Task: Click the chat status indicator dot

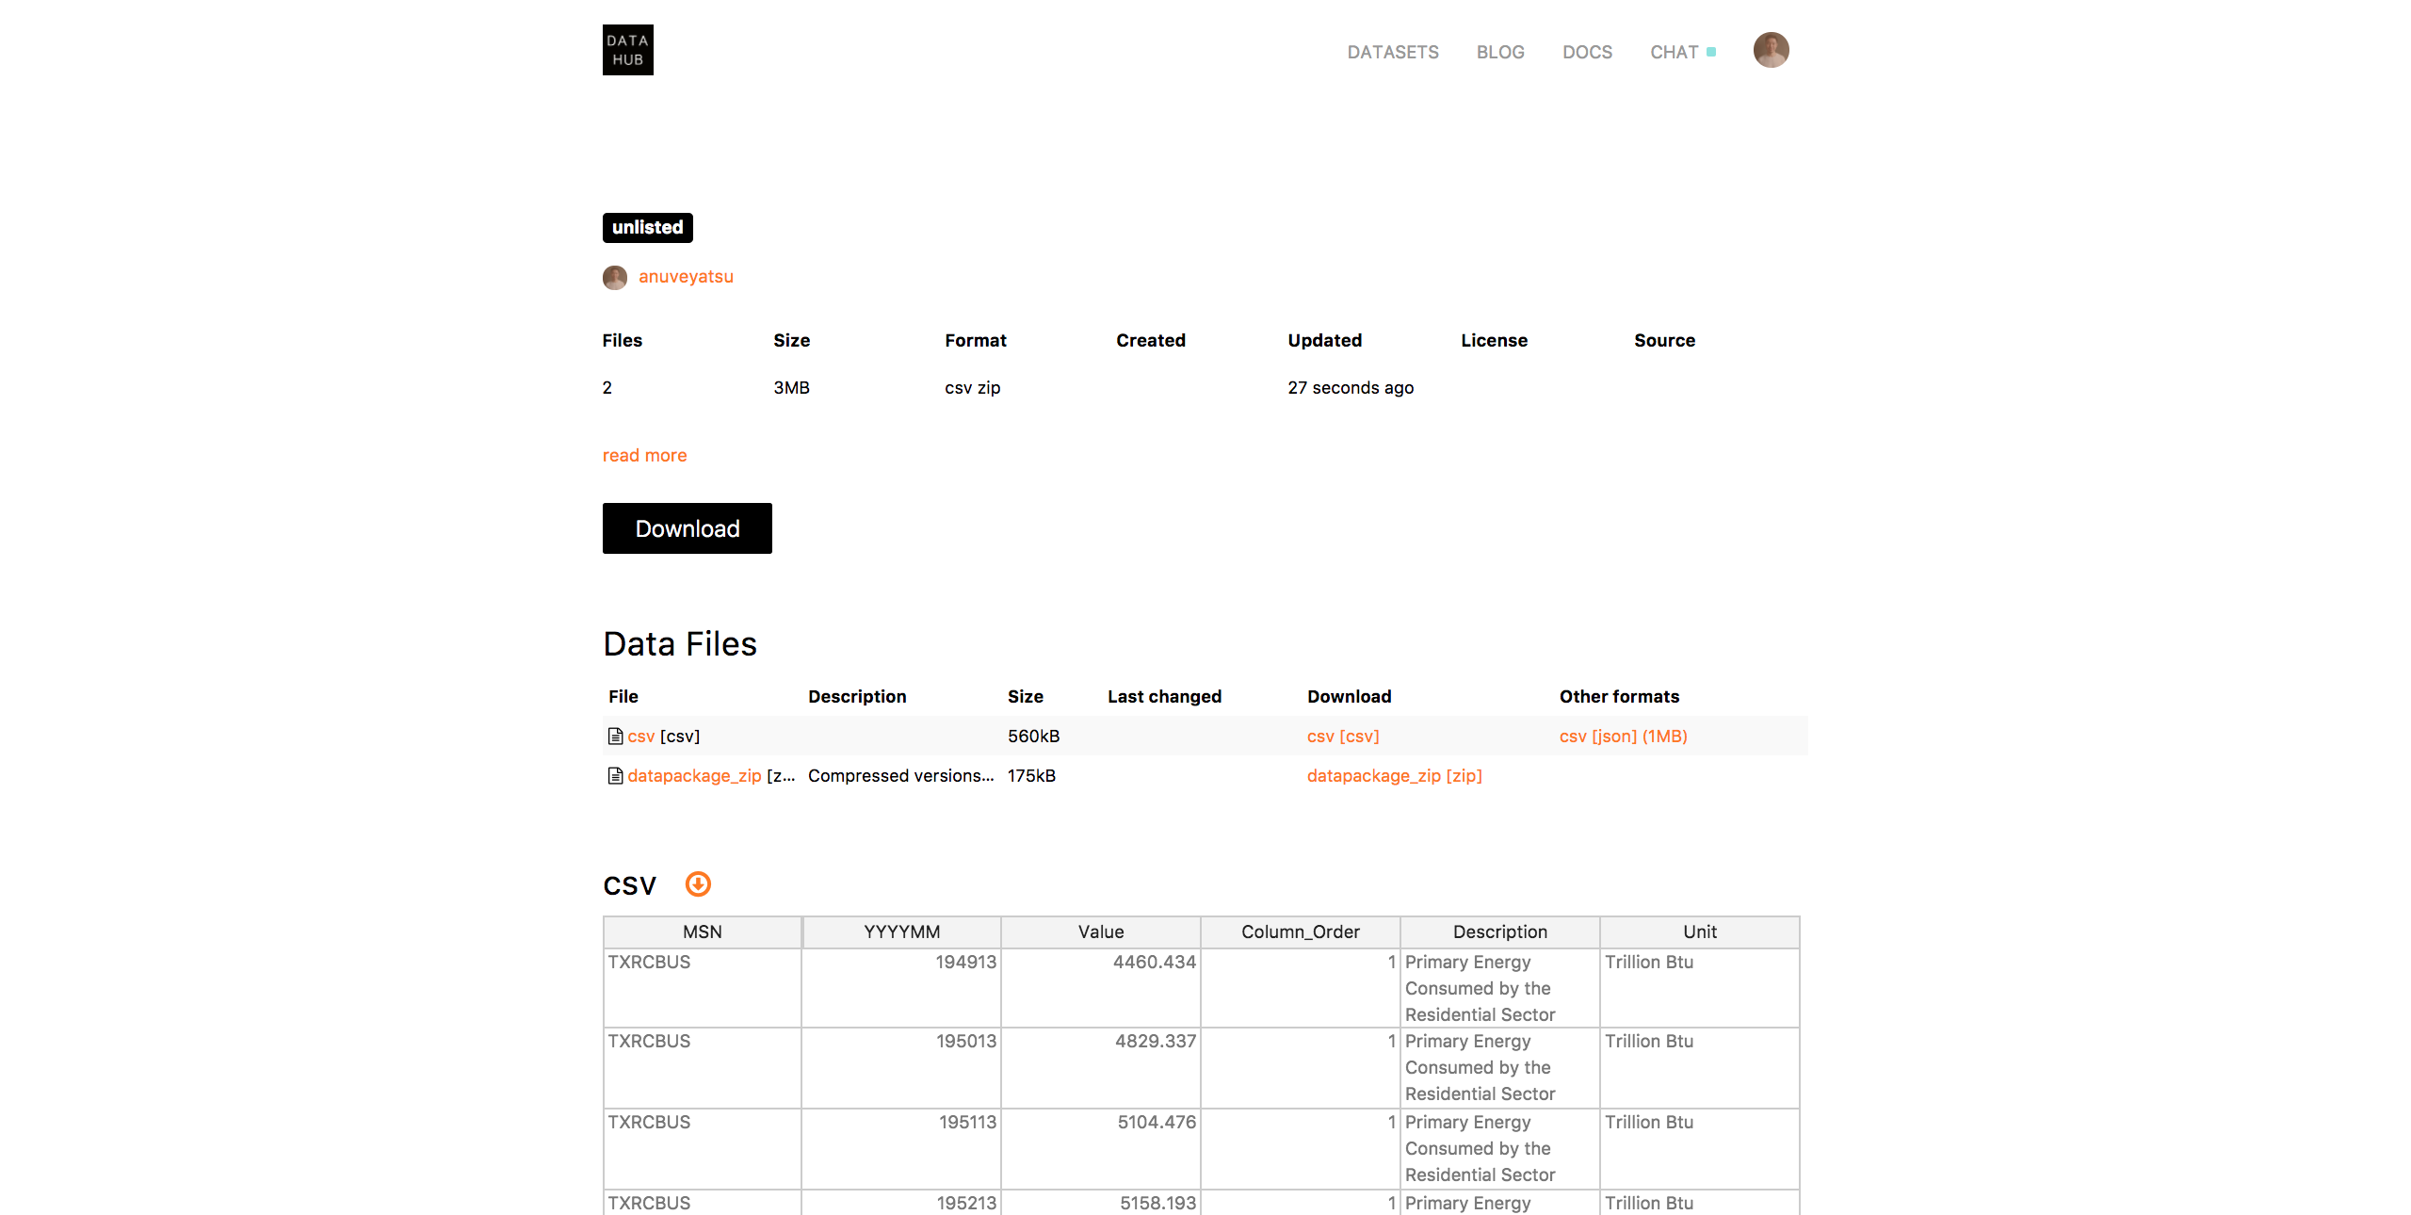Action: pyautogui.click(x=1711, y=52)
